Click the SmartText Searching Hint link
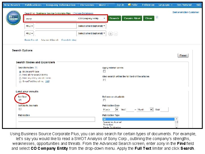205x154 pixels. pyautogui.click(x=47, y=81)
